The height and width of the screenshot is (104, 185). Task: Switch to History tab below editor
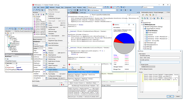pyautogui.click(x=108, y=85)
